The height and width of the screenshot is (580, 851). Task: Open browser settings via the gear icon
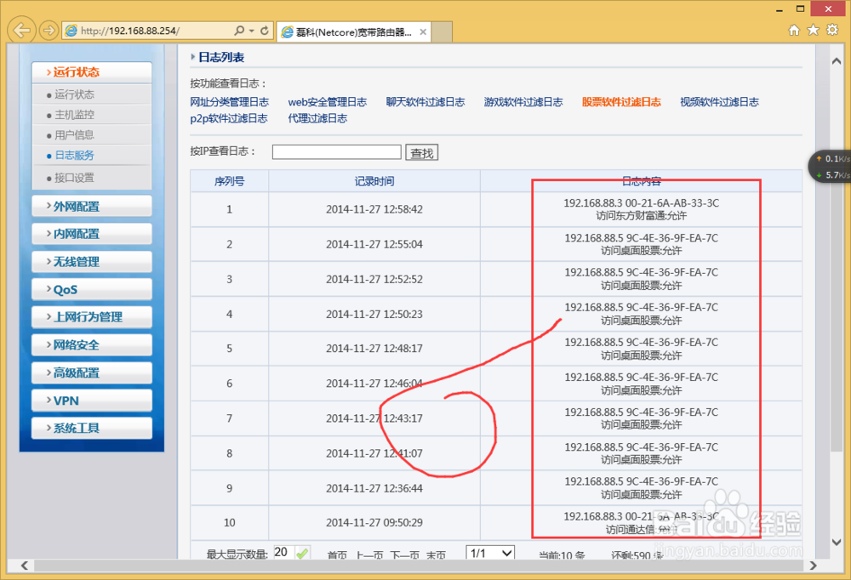click(831, 29)
